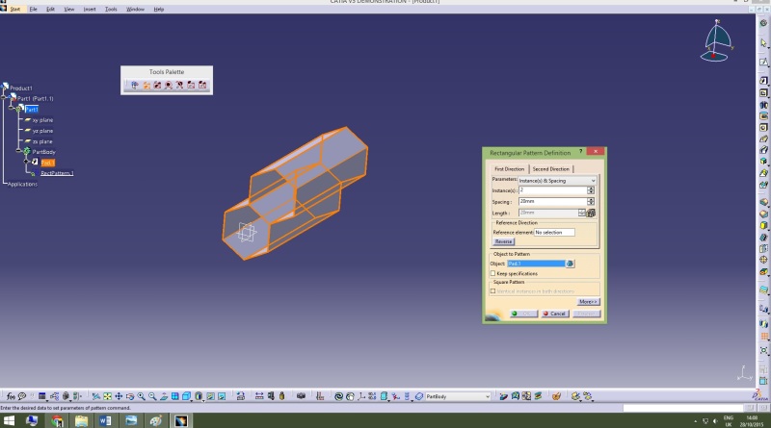771x428 pixels.
Task: Click the Object Pad.1 field
Action: coord(536,264)
